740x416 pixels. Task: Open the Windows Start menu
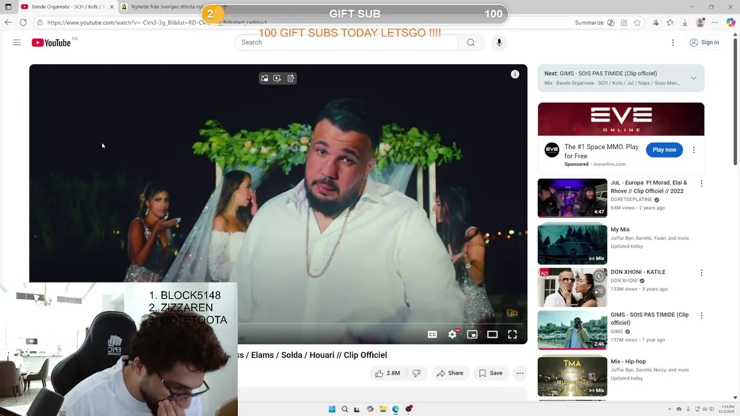pos(332,409)
